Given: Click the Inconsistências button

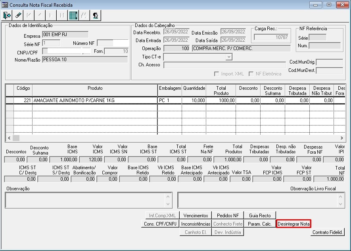Looking at the screenshot, I should (x=196, y=224).
